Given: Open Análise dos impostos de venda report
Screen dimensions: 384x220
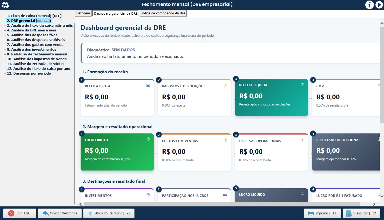Looking at the screenshot, I should click(x=37, y=59).
